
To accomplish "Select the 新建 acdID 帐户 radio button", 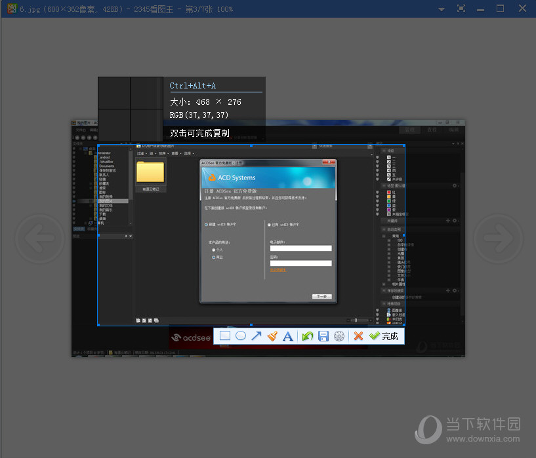I will [206, 224].
